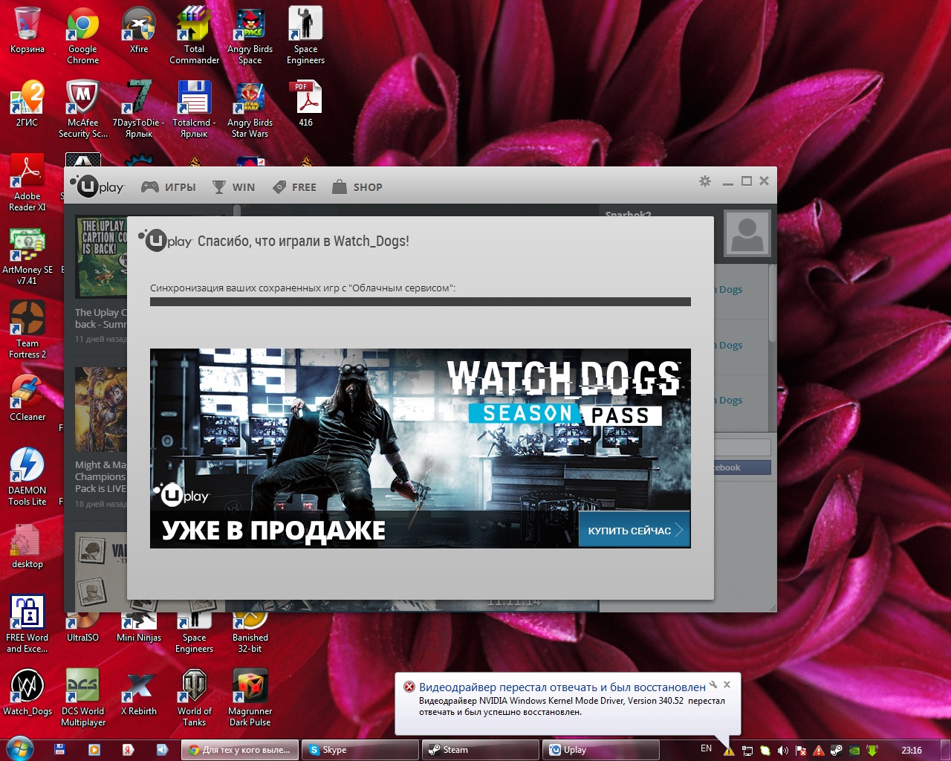Image resolution: width=951 pixels, height=761 pixels.
Task: Switch to Chrome window in taskbar
Action: [240, 750]
